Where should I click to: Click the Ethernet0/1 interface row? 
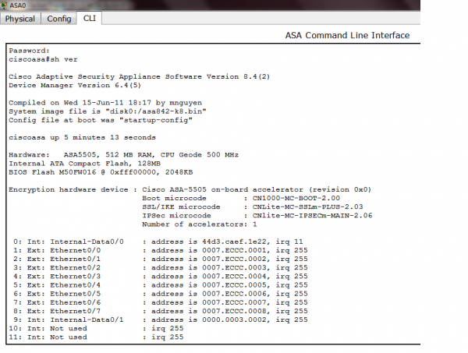click(x=160, y=259)
